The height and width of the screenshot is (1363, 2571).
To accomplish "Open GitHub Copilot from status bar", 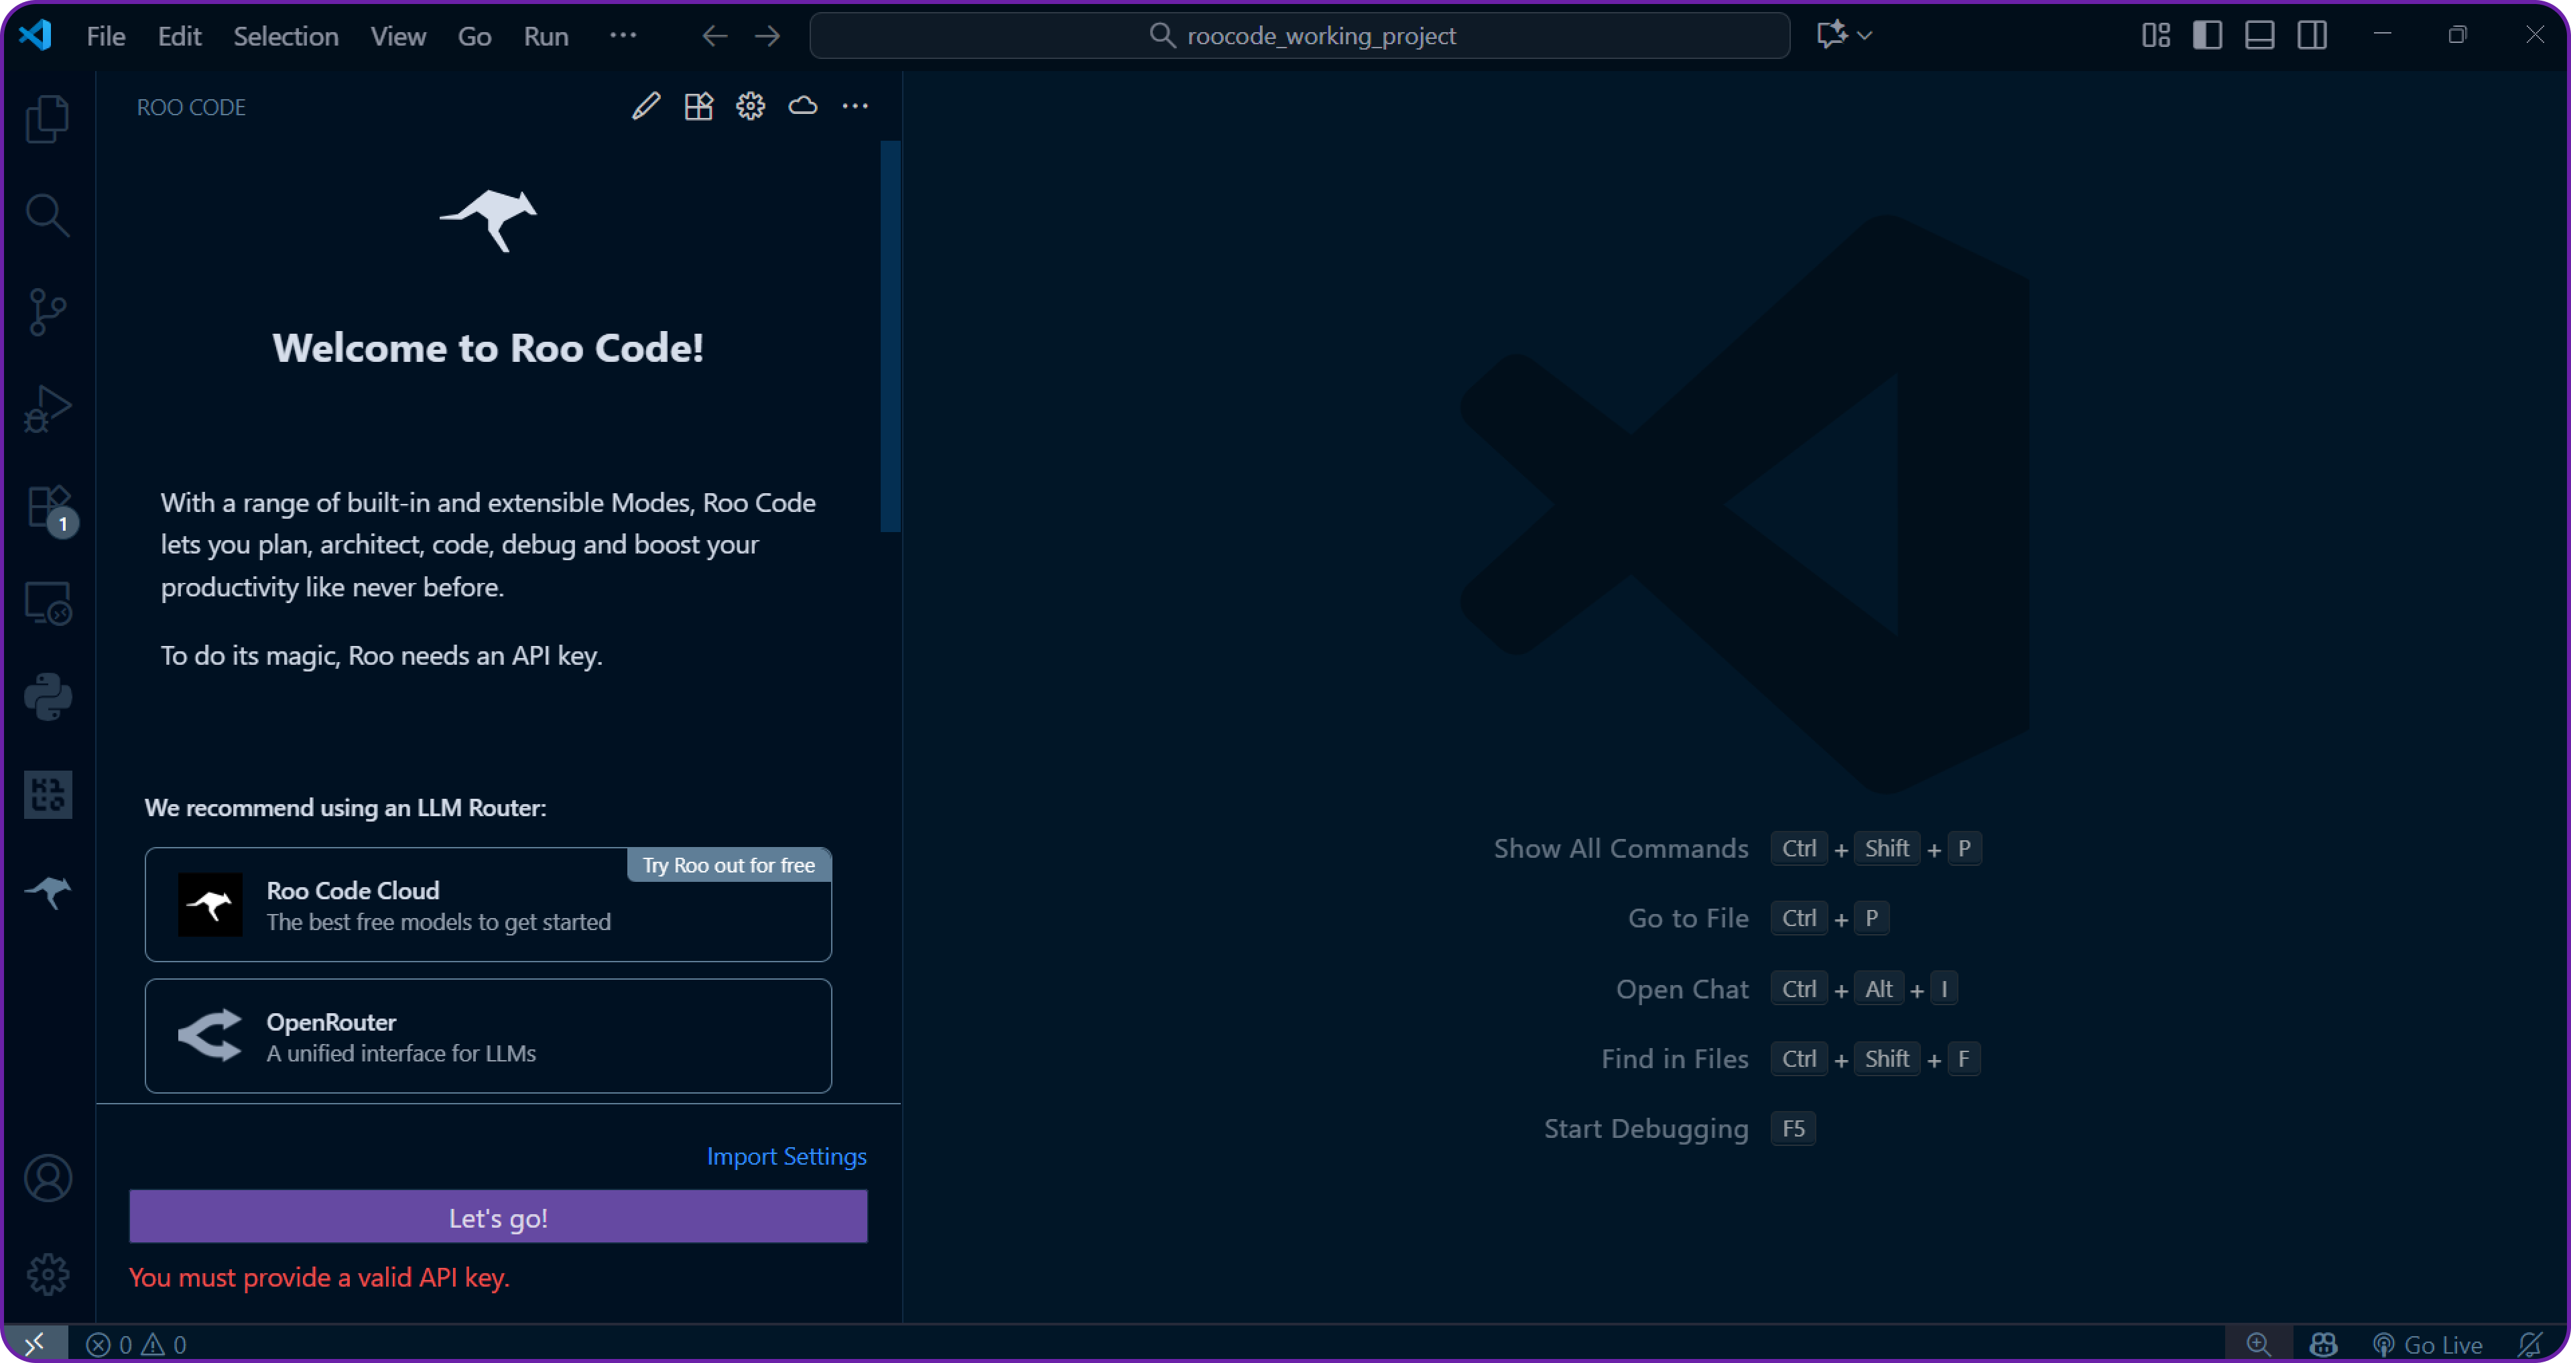I will pos(2322,1343).
